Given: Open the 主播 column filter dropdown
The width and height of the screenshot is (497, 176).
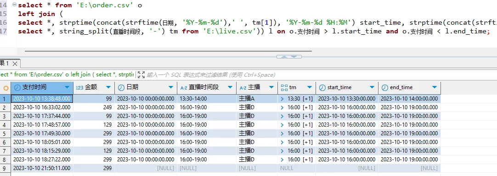Looking at the screenshot, I should 271,87.
